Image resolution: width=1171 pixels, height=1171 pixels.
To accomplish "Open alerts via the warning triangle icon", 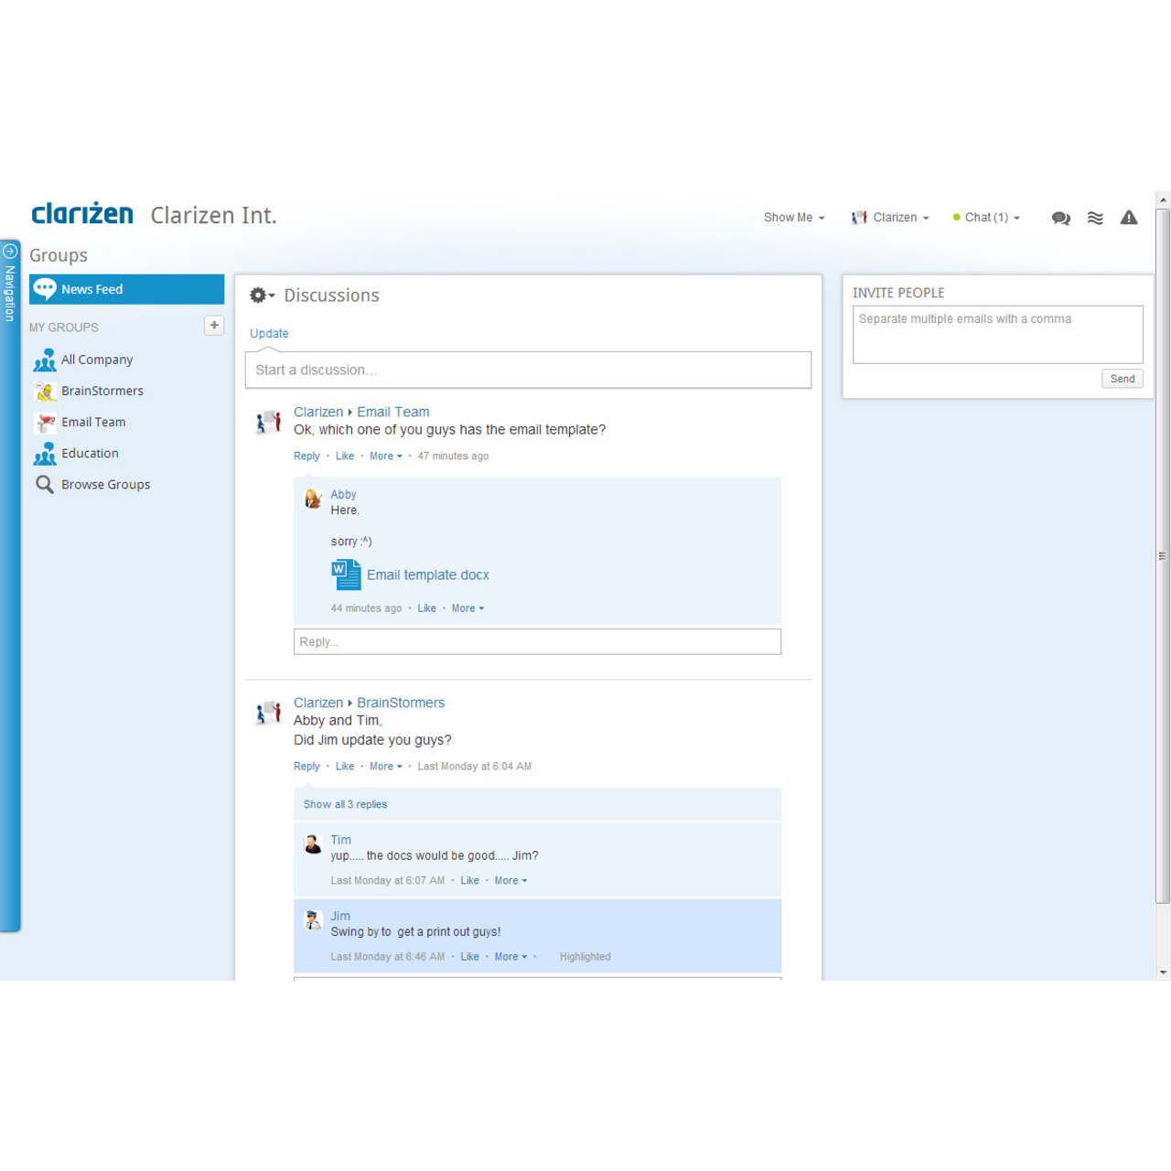I will click(x=1129, y=218).
